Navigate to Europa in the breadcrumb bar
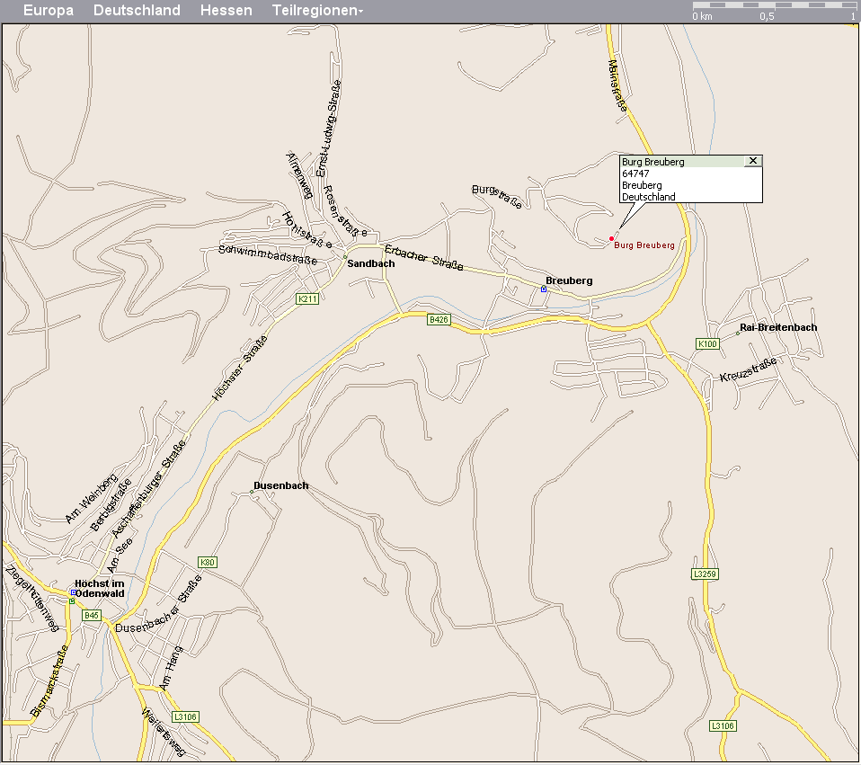861x765 pixels. (x=49, y=11)
